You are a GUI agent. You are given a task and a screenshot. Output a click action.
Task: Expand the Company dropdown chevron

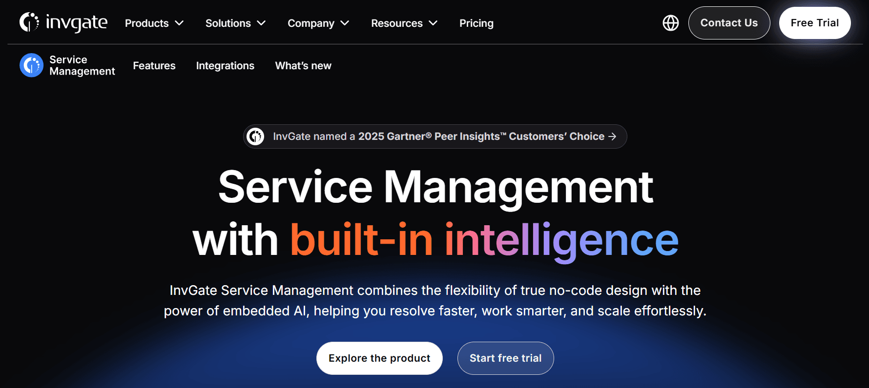pyautogui.click(x=345, y=23)
